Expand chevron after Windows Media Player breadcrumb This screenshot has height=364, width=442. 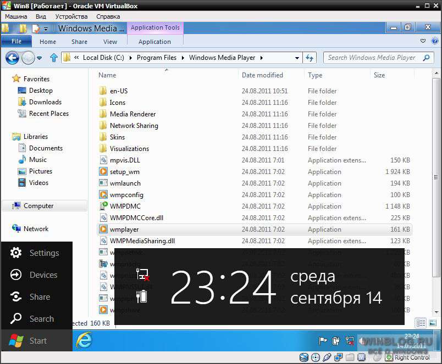click(262, 58)
